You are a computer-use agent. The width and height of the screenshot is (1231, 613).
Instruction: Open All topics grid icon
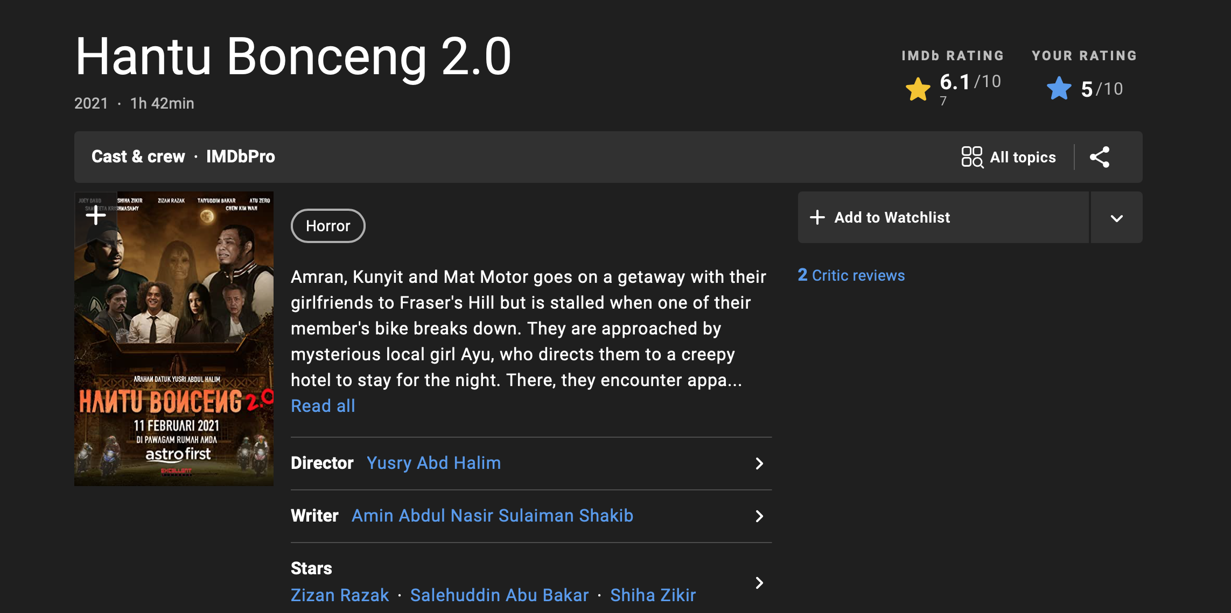click(x=972, y=157)
